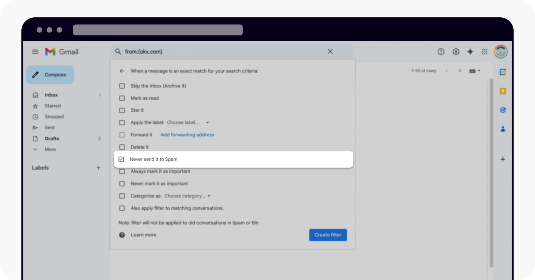Check the Star it option
This screenshot has height=280, width=535.
point(122,110)
